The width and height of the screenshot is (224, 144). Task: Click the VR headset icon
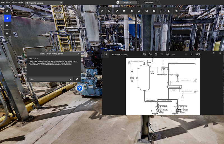[x=7, y=33]
